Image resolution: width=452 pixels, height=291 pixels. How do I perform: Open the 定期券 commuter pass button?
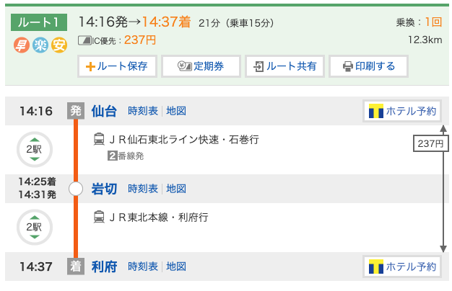point(201,66)
